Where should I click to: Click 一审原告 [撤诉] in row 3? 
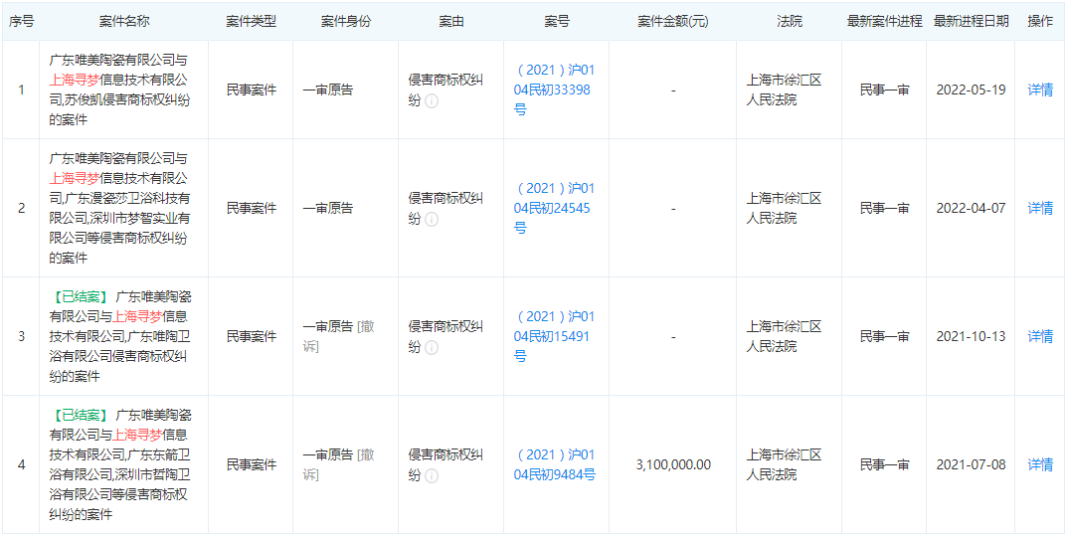click(339, 336)
